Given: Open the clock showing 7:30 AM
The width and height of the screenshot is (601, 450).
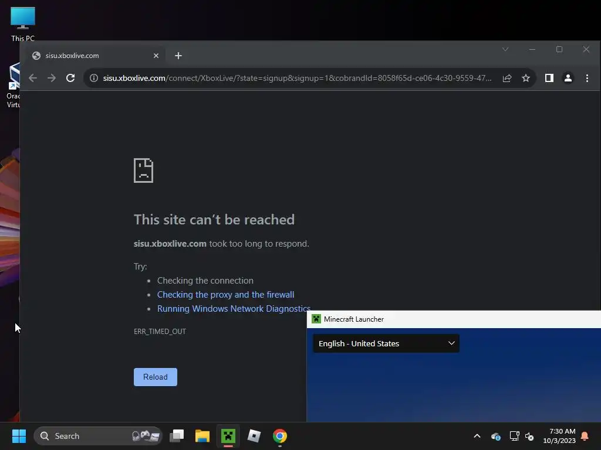Looking at the screenshot, I should pos(559,436).
